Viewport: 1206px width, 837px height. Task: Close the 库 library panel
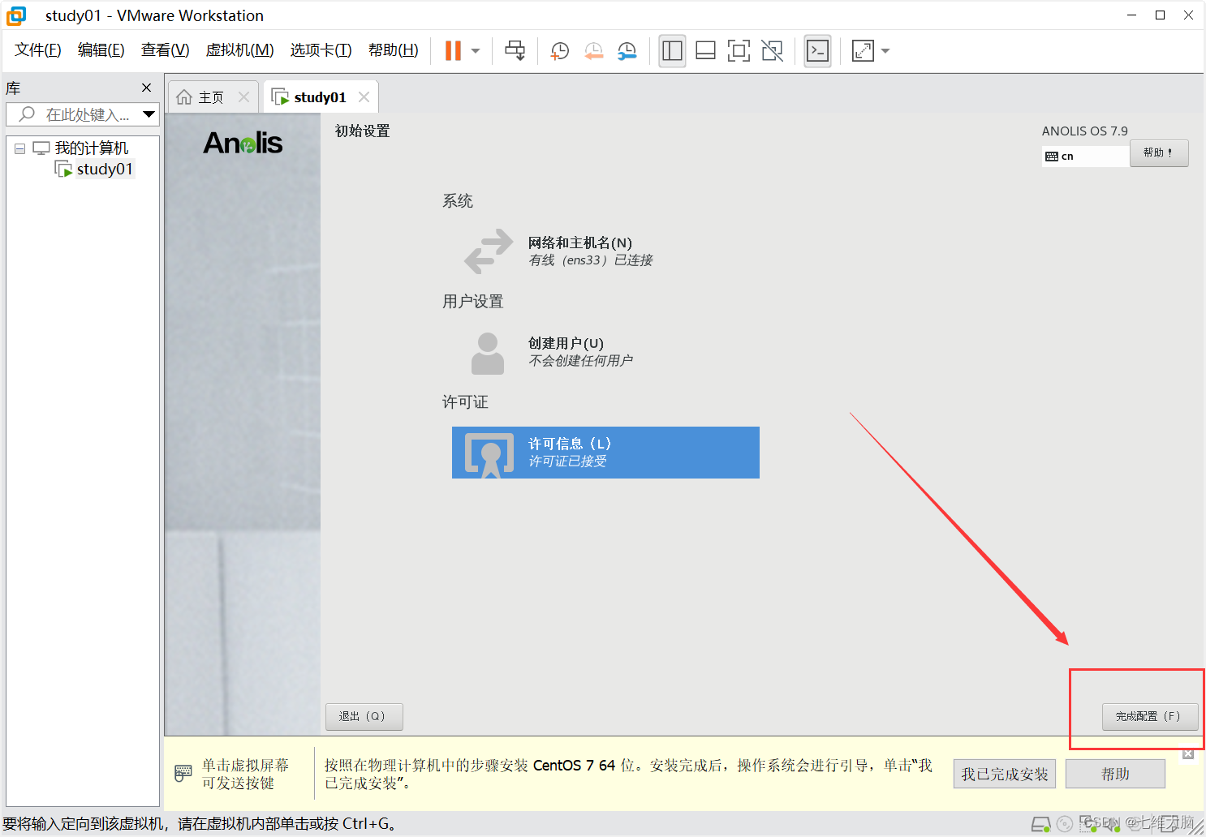(x=146, y=88)
